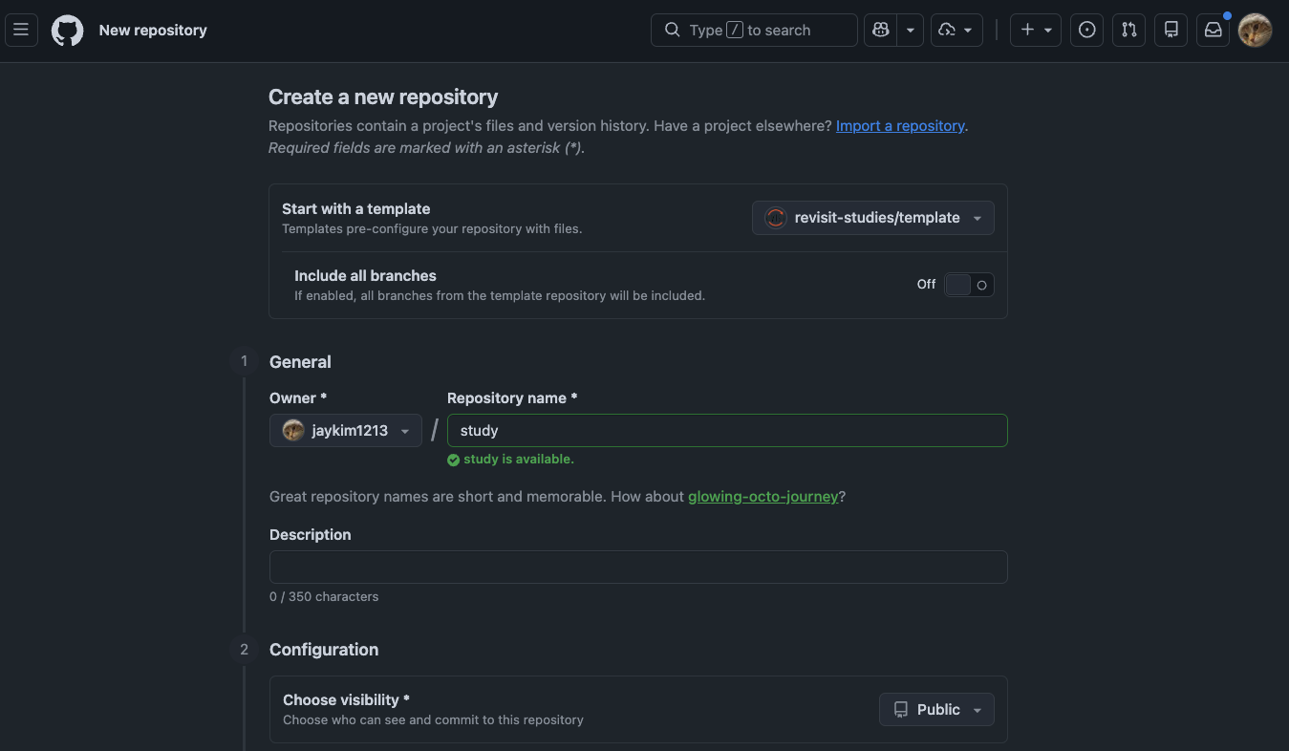Open the jaykim1213 owner dropdown

[x=346, y=431]
